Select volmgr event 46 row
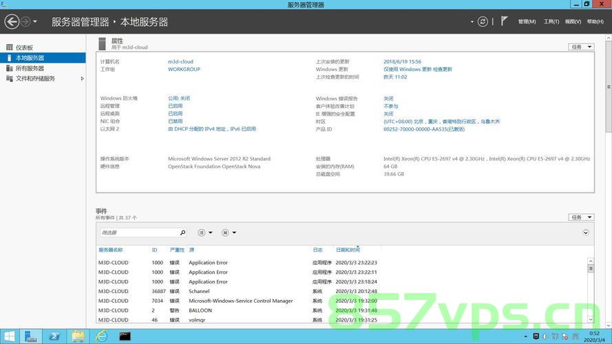 coord(341,320)
